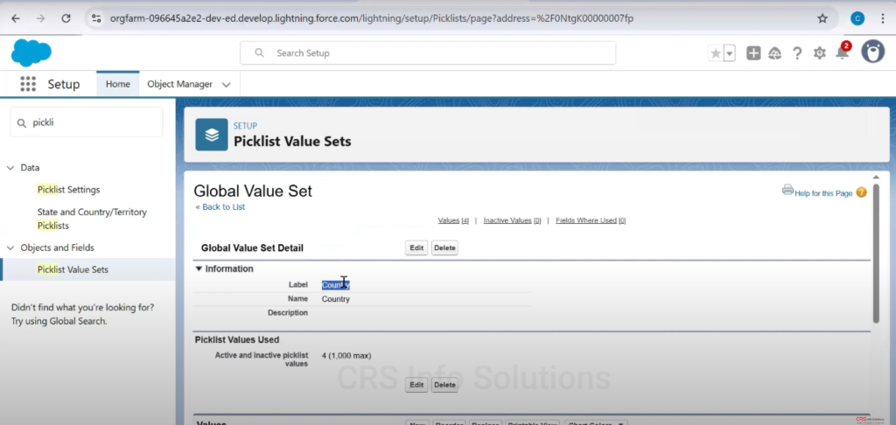The height and width of the screenshot is (425, 896).
Task: Click the lower Delete button under Picklist Values Used
Action: coord(444,385)
